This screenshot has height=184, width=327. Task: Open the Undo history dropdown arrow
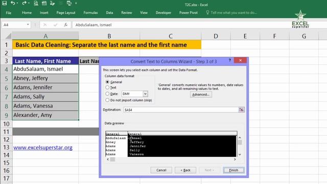click(x=17, y=4)
